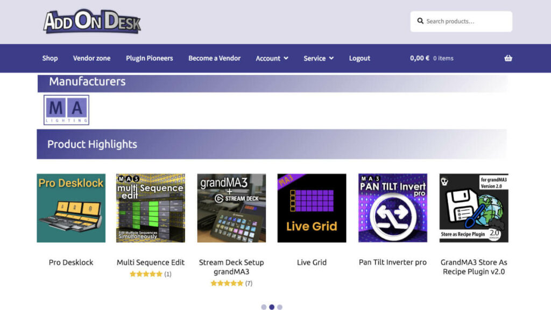Open the GrandMA3 Store As Recipe Plugin image
551x310 pixels.
pos(474,207)
